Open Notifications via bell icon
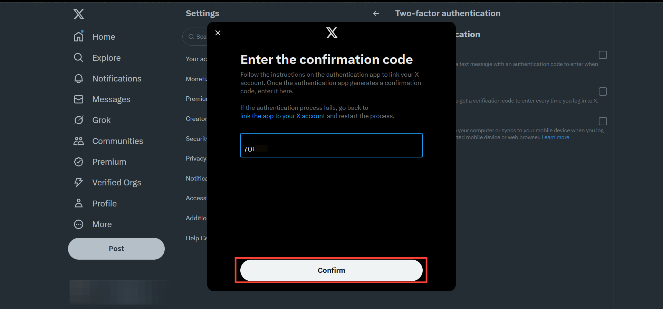The image size is (663, 309). click(79, 78)
